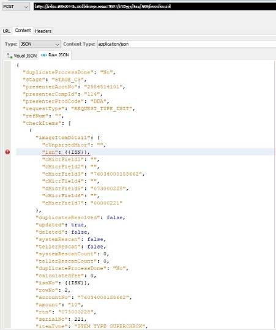Click the "presenterCompId": "114" line

pyautogui.click(x=62, y=94)
